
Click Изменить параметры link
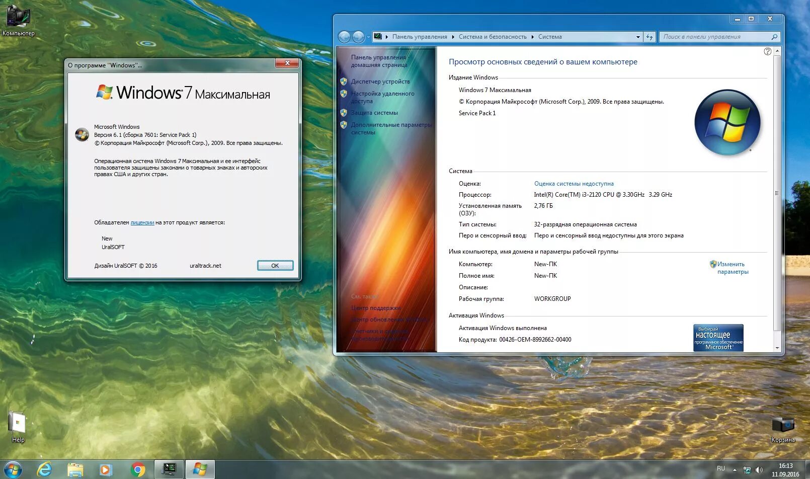(x=733, y=268)
